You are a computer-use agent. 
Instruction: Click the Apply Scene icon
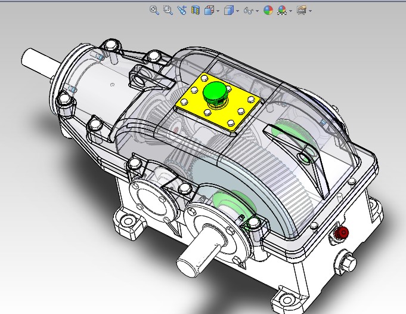281,10
